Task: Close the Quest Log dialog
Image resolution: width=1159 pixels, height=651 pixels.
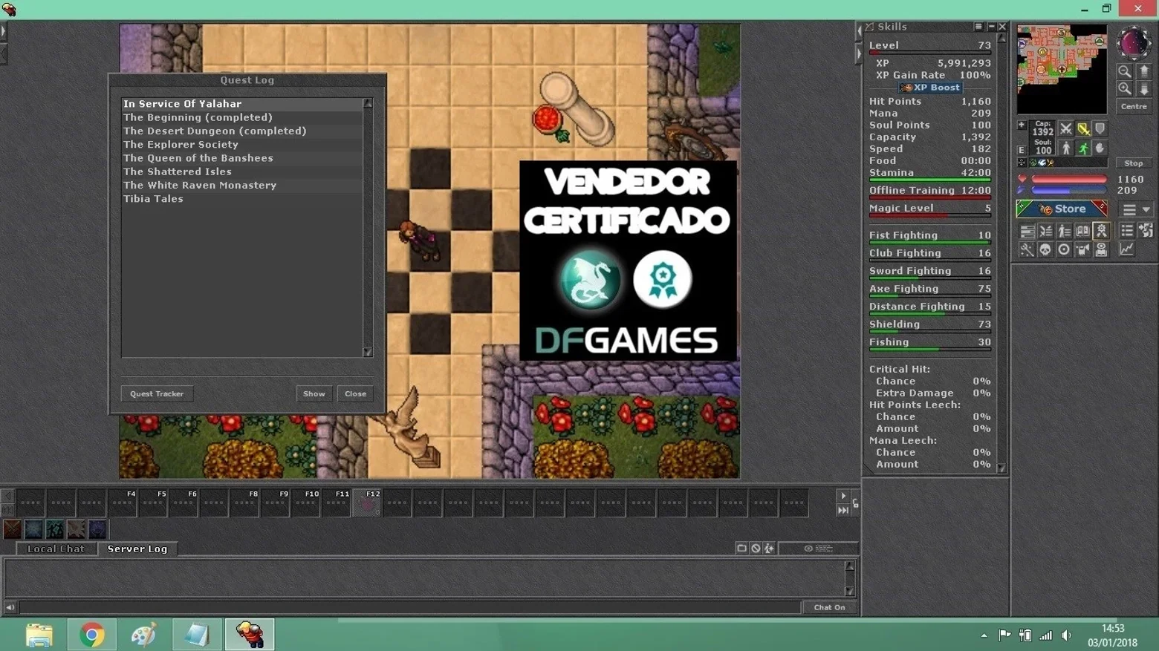Action: pyautogui.click(x=355, y=394)
